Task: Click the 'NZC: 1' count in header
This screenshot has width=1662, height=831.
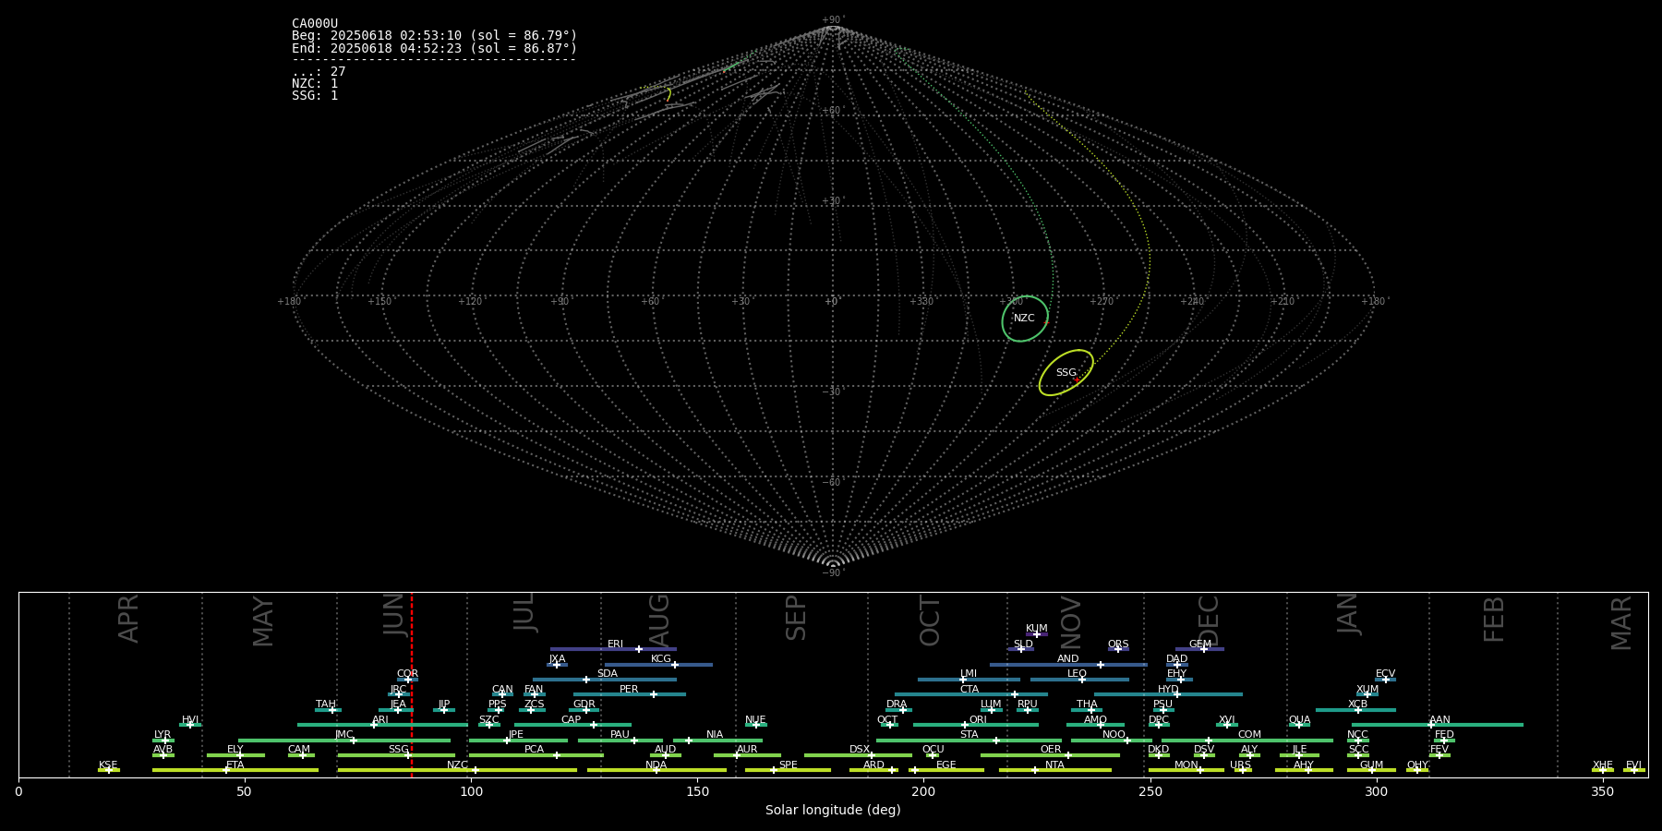Action: [x=315, y=84]
